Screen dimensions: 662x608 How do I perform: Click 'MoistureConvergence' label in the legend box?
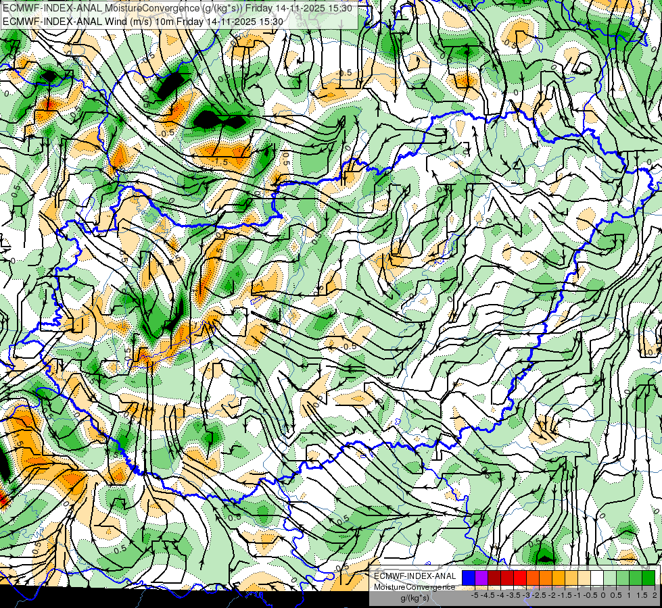(415, 587)
